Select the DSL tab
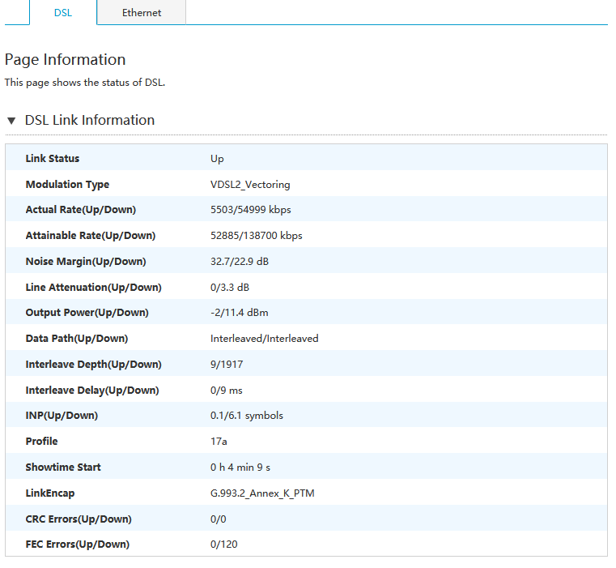 [x=63, y=13]
